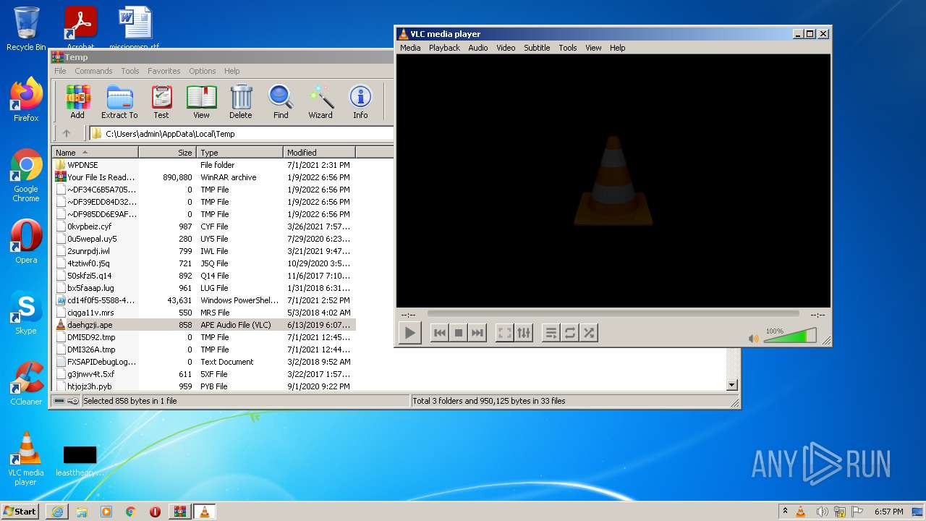Click the VLC seek bar

(613, 314)
